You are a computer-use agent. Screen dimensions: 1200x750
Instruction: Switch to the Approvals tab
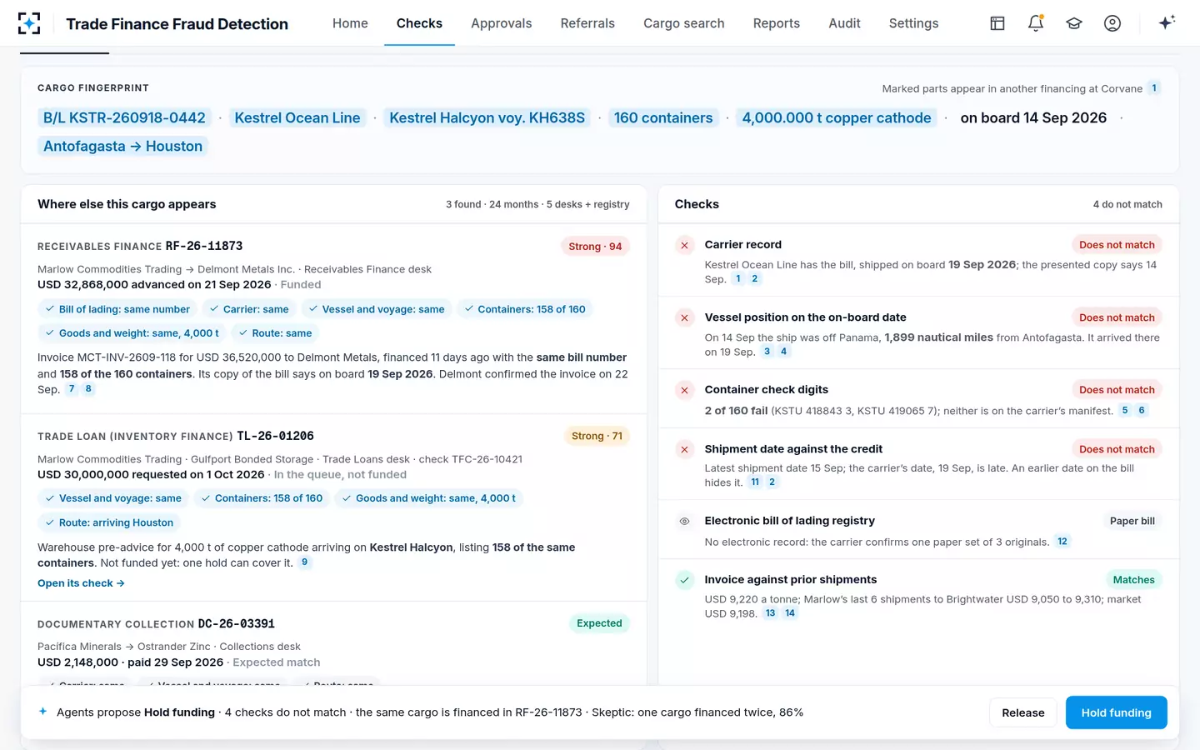point(501,23)
